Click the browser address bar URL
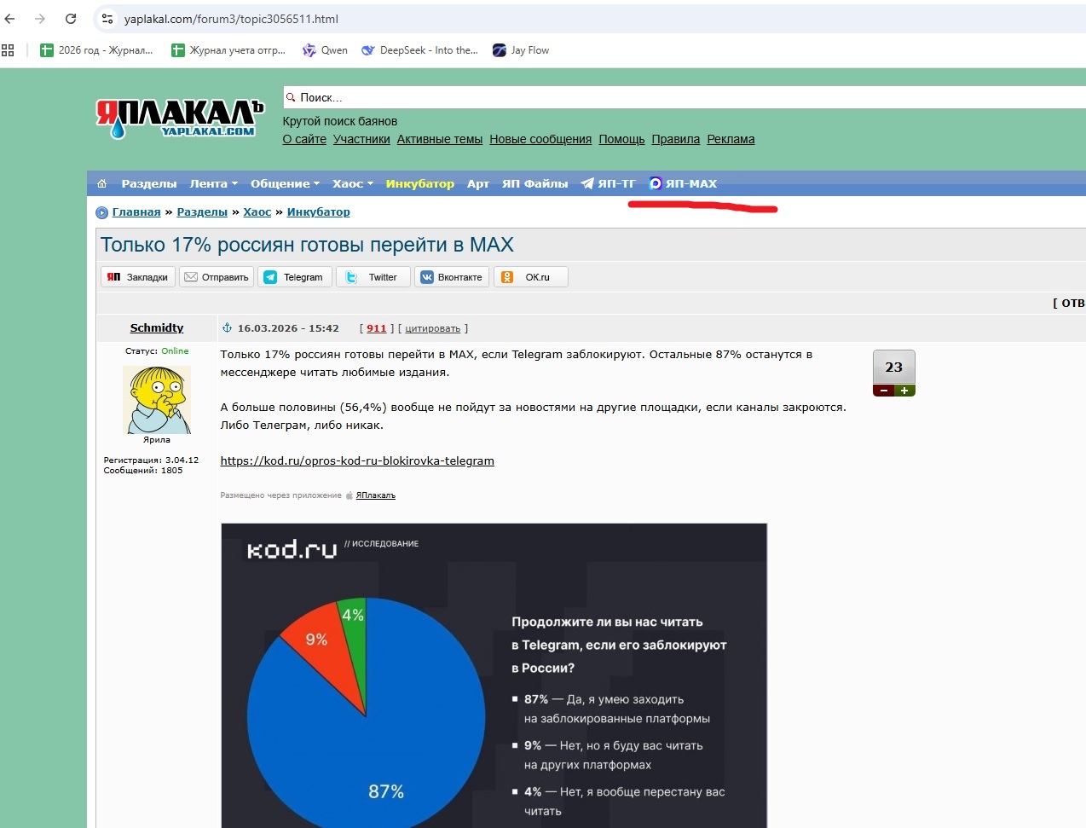1086x828 pixels. point(231,19)
